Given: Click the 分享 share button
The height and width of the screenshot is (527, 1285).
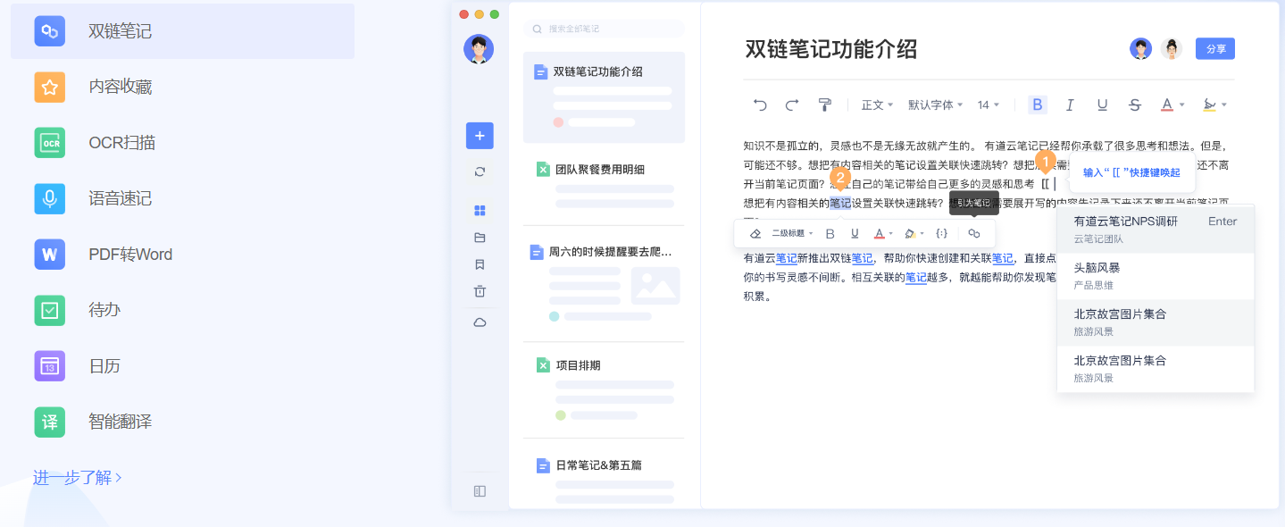Looking at the screenshot, I should click(x=1215, y=49).
